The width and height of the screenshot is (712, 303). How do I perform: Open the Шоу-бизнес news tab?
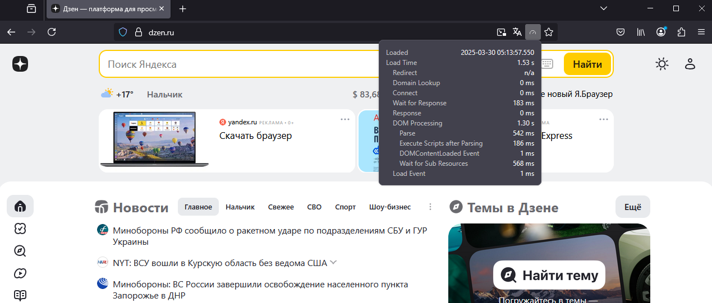390,207
